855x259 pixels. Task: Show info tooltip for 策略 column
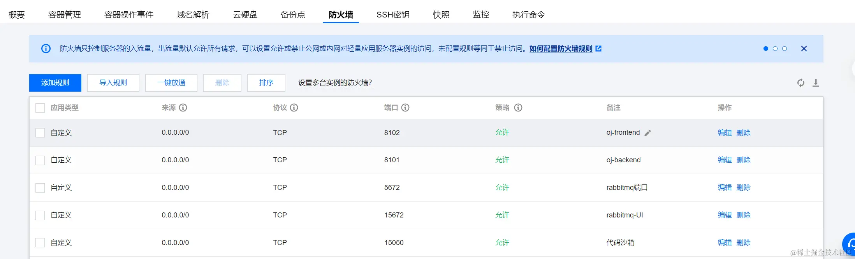(x=518, y=108)
